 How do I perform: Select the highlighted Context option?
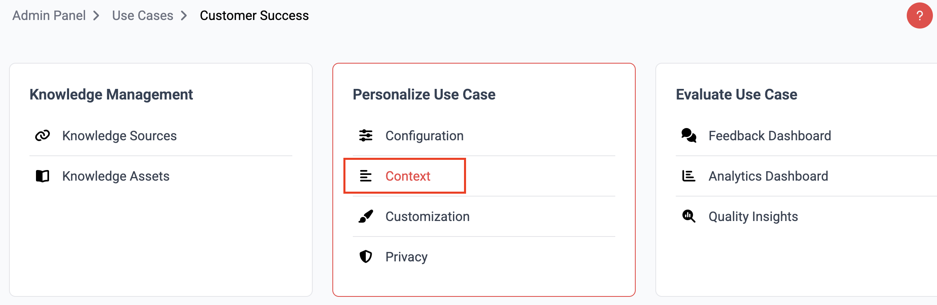(408, 176)
